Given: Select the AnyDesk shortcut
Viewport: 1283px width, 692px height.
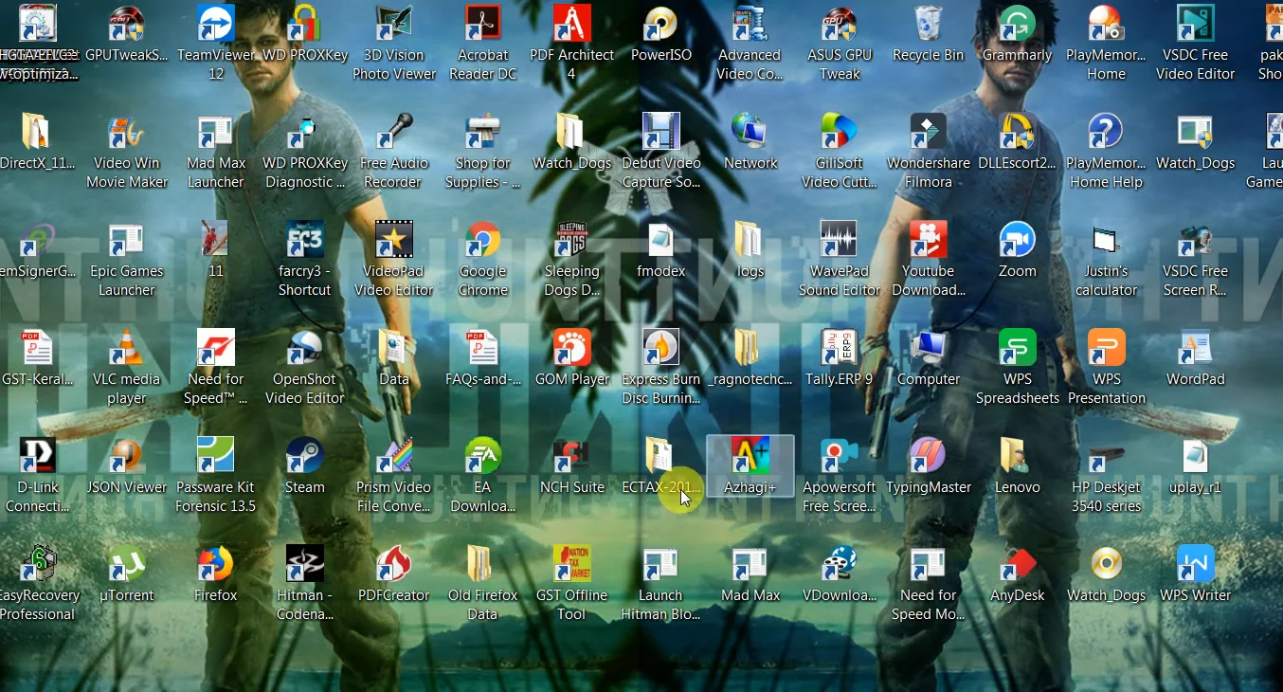Looking at the screenshot, I should 1018,564.
